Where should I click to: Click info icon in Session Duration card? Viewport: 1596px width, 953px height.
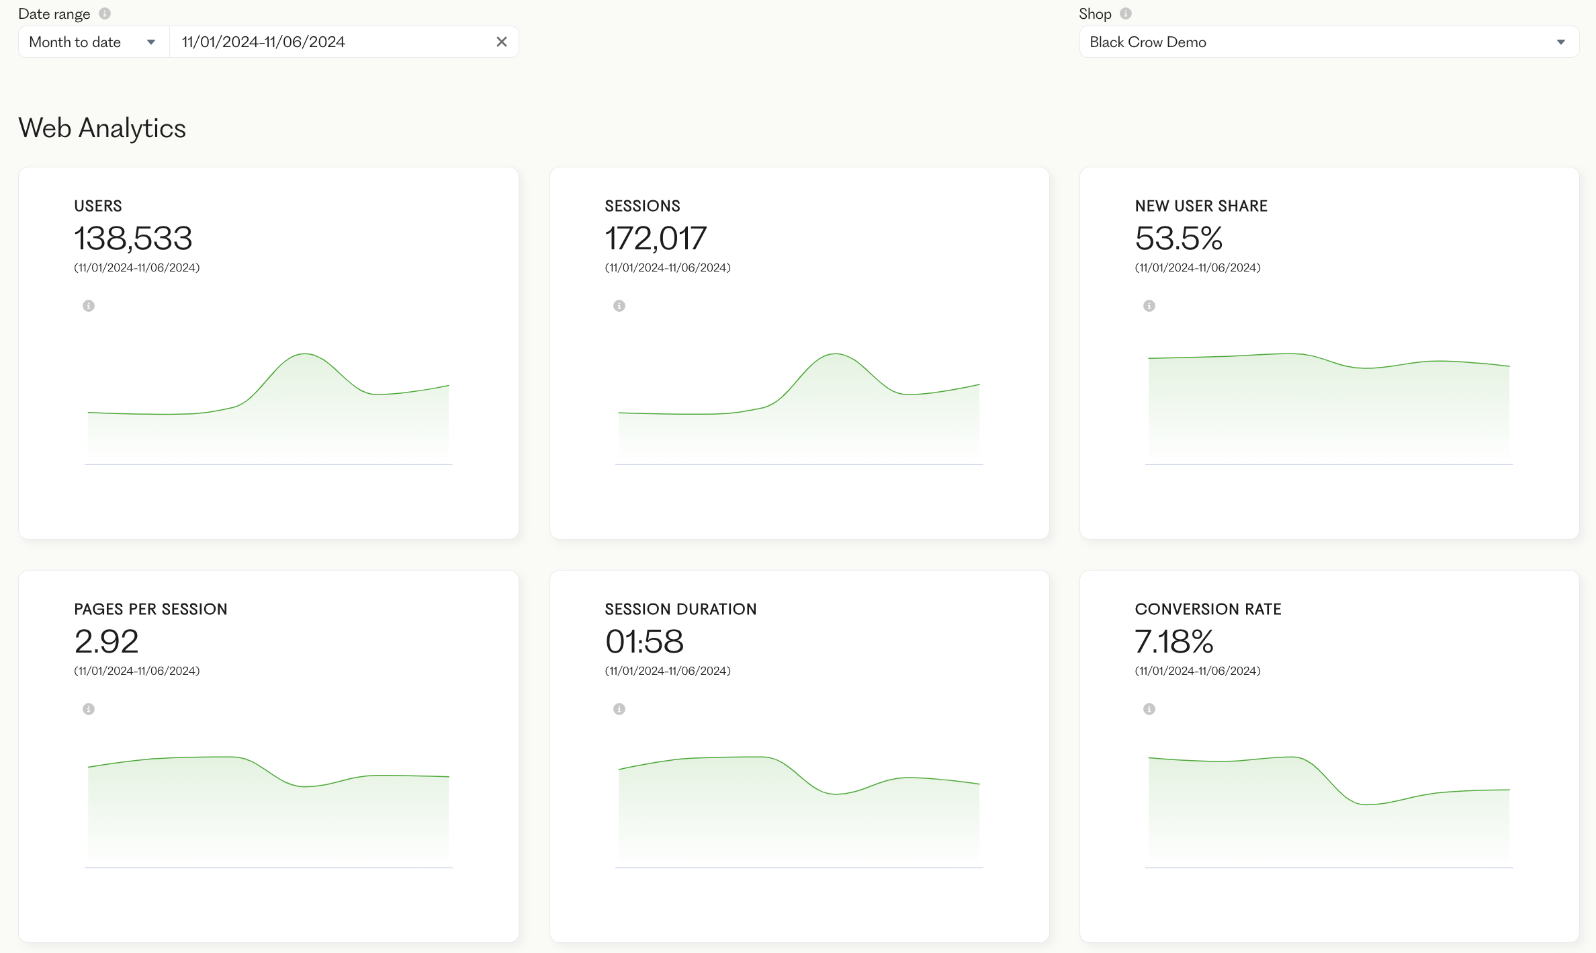click(x=619, y=709)
